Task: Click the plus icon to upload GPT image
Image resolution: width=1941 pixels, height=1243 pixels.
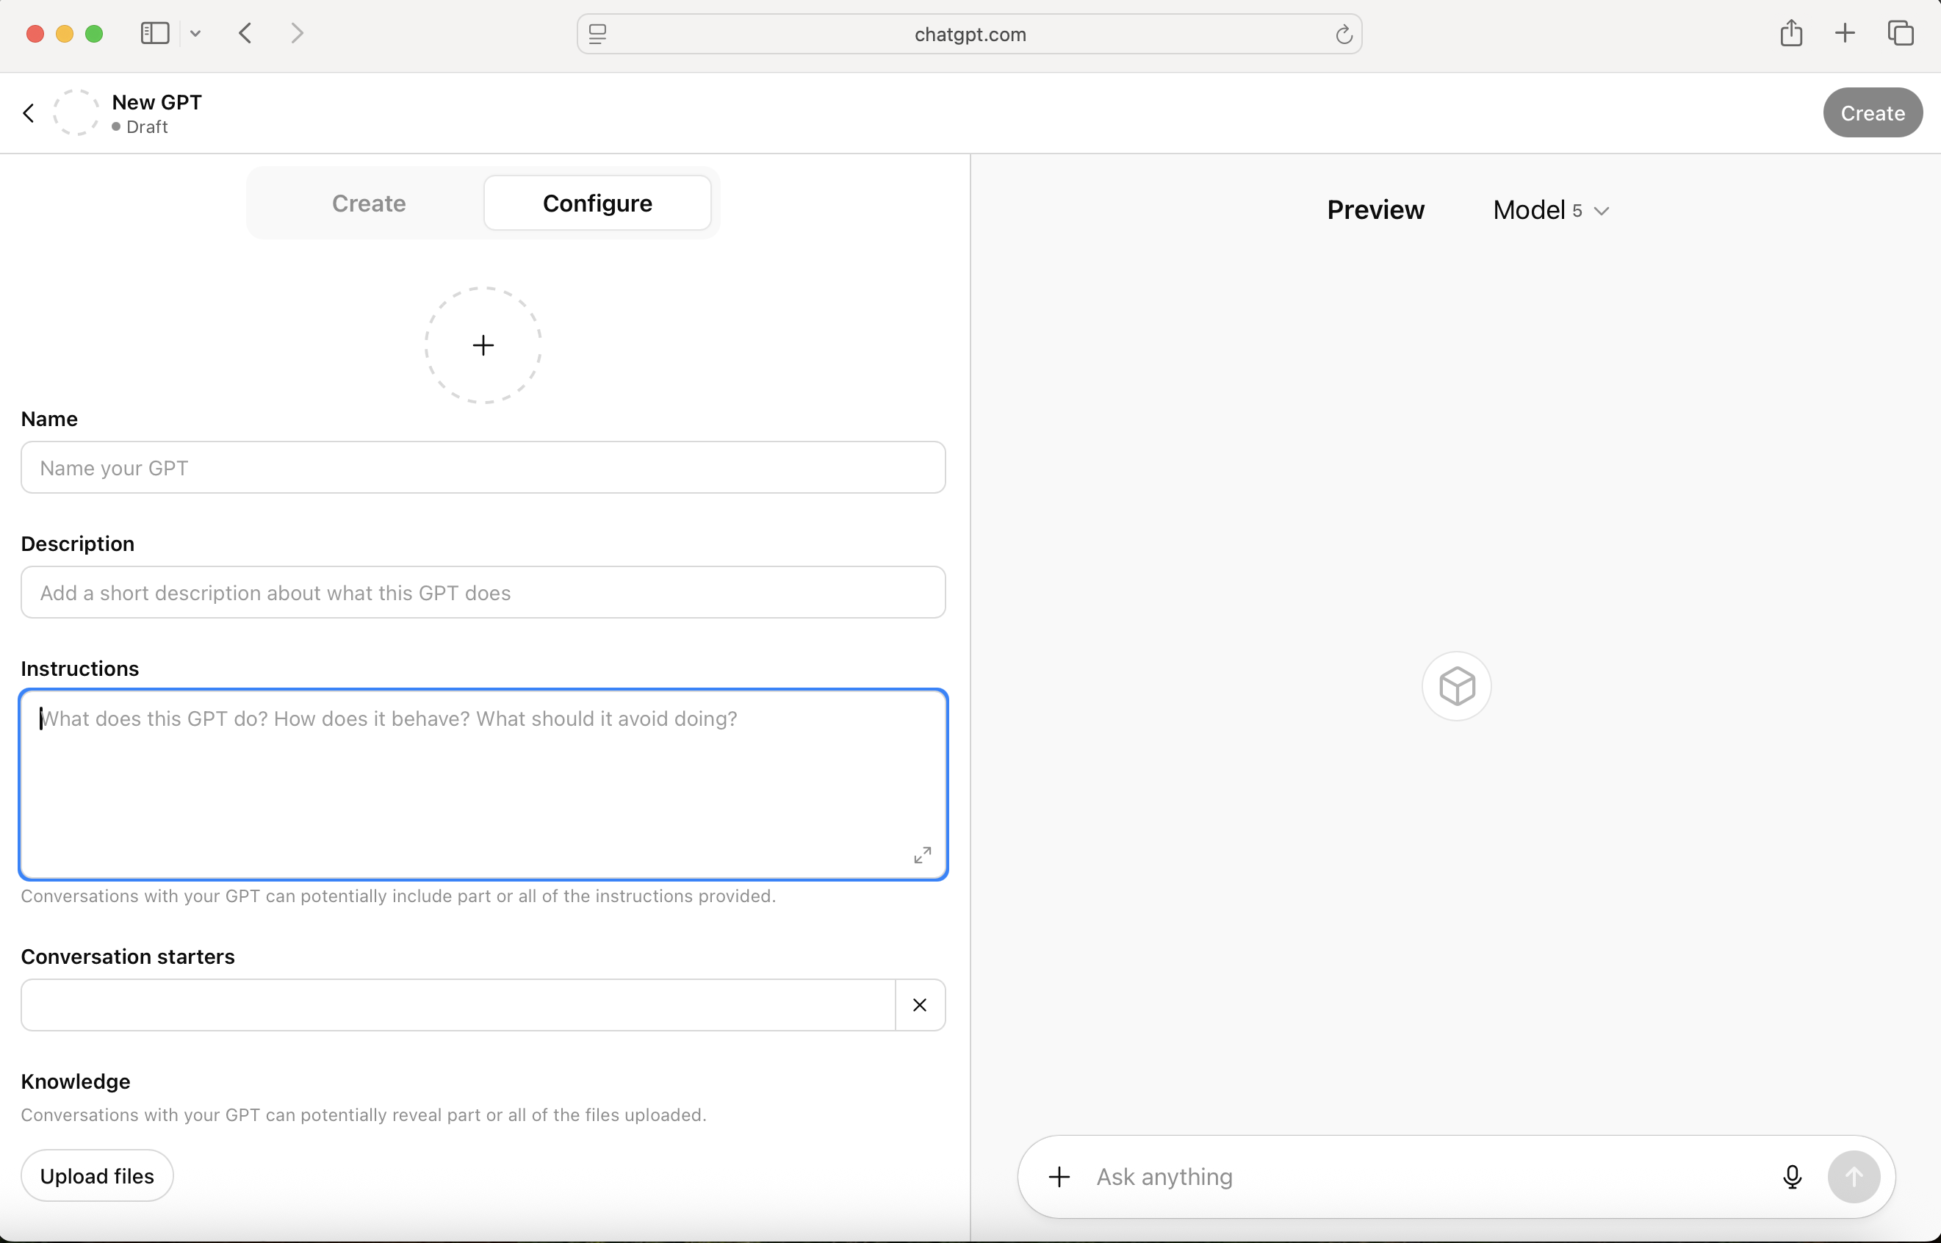Action: pos(483,345)
